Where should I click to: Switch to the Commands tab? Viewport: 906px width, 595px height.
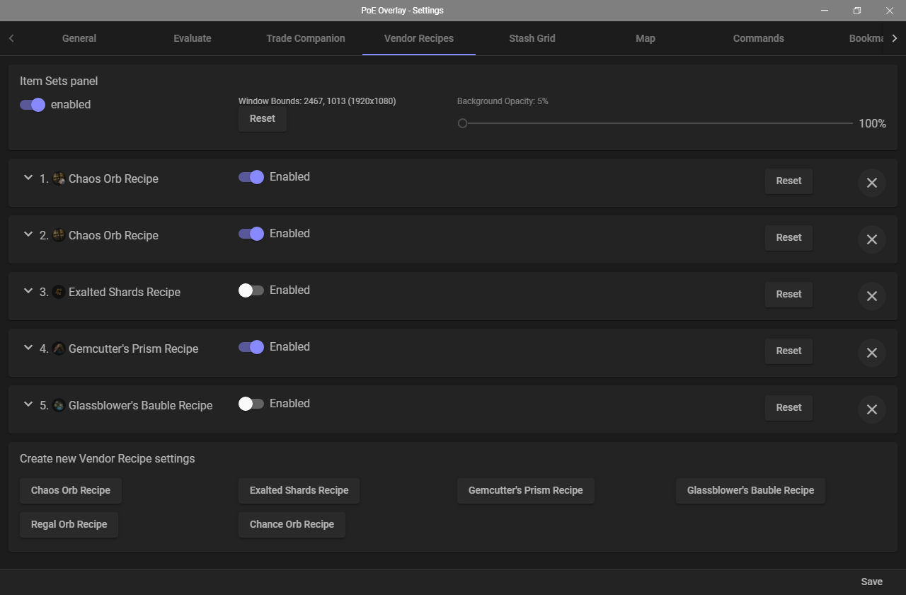click(759, 38)
